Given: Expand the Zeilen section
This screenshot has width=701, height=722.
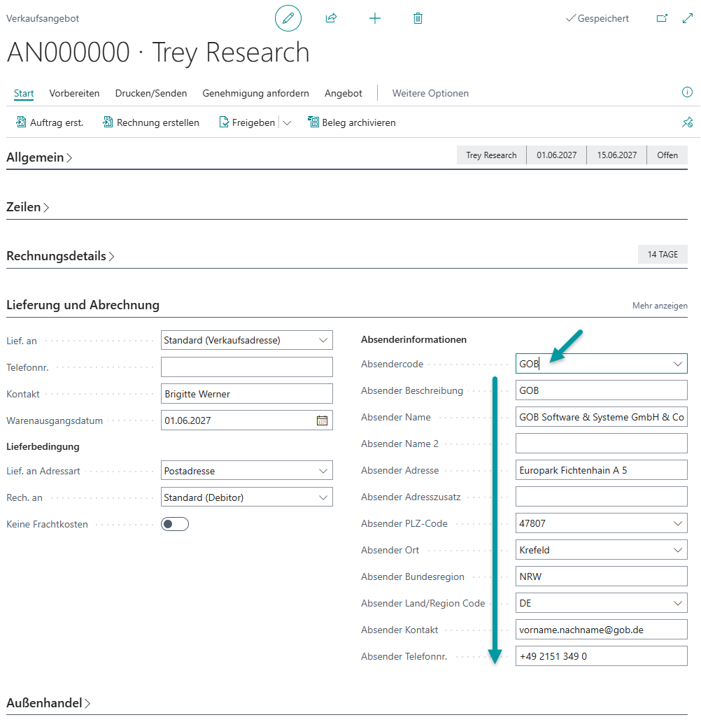Looking at the screenshot, I should pyautogui.click(x=28, y=207).
